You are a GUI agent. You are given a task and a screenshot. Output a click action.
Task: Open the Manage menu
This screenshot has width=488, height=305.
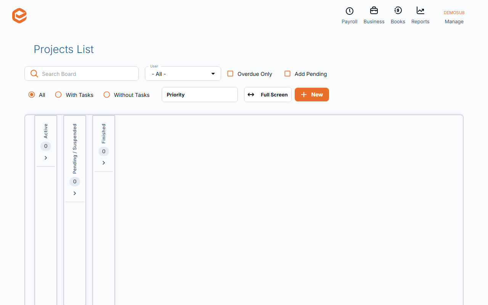tap(454, 22)
